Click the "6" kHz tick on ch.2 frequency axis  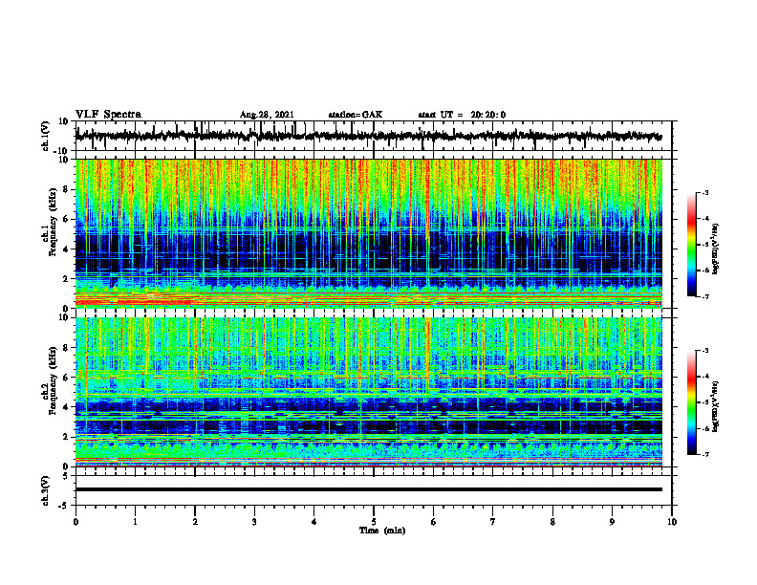66,378
